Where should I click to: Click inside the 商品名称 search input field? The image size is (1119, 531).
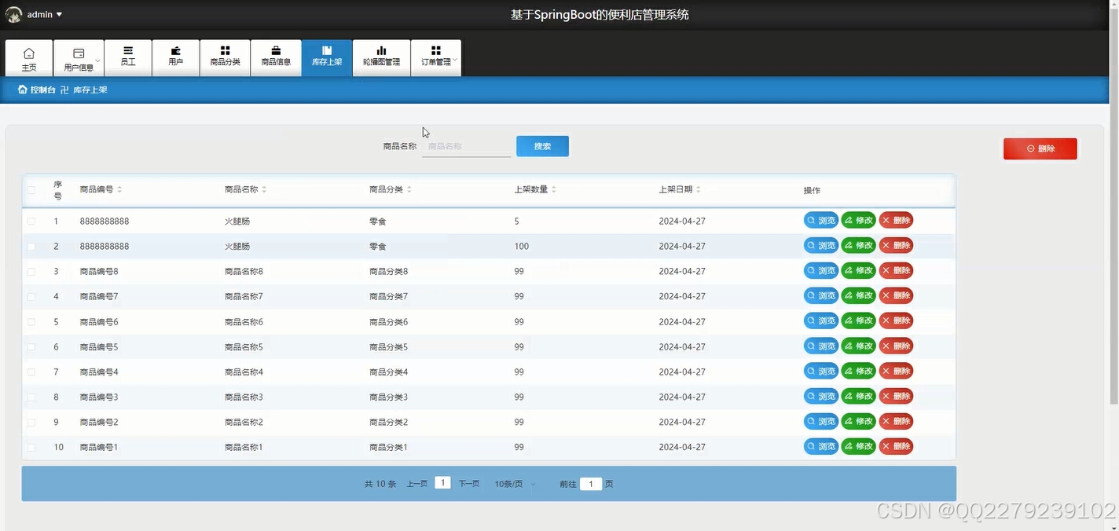point(466,146)
